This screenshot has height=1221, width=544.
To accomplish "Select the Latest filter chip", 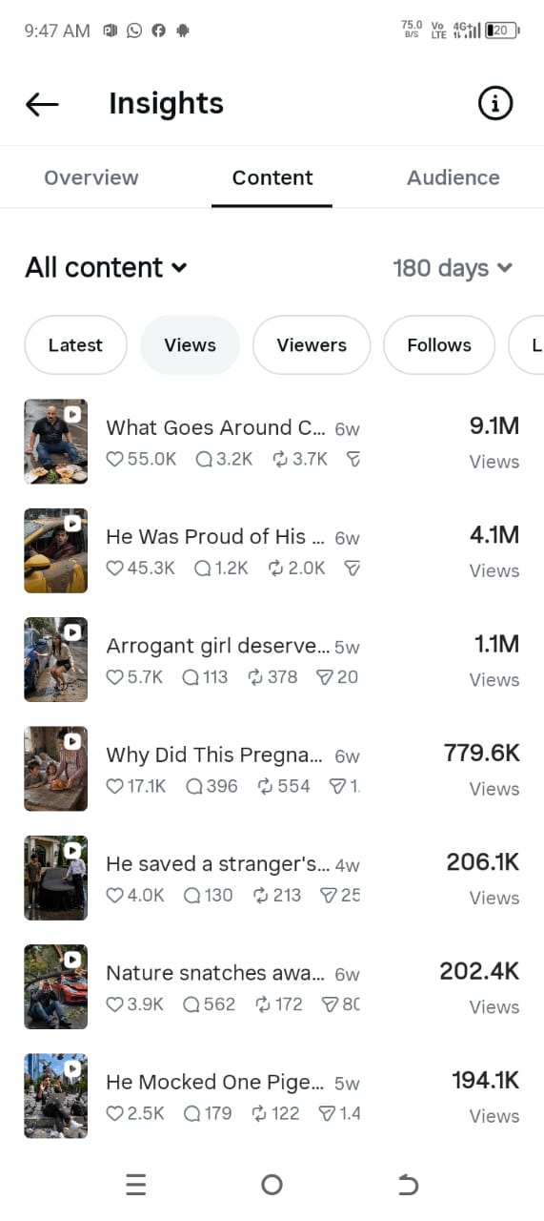I will pyautogui.click(x=75, y=345).
